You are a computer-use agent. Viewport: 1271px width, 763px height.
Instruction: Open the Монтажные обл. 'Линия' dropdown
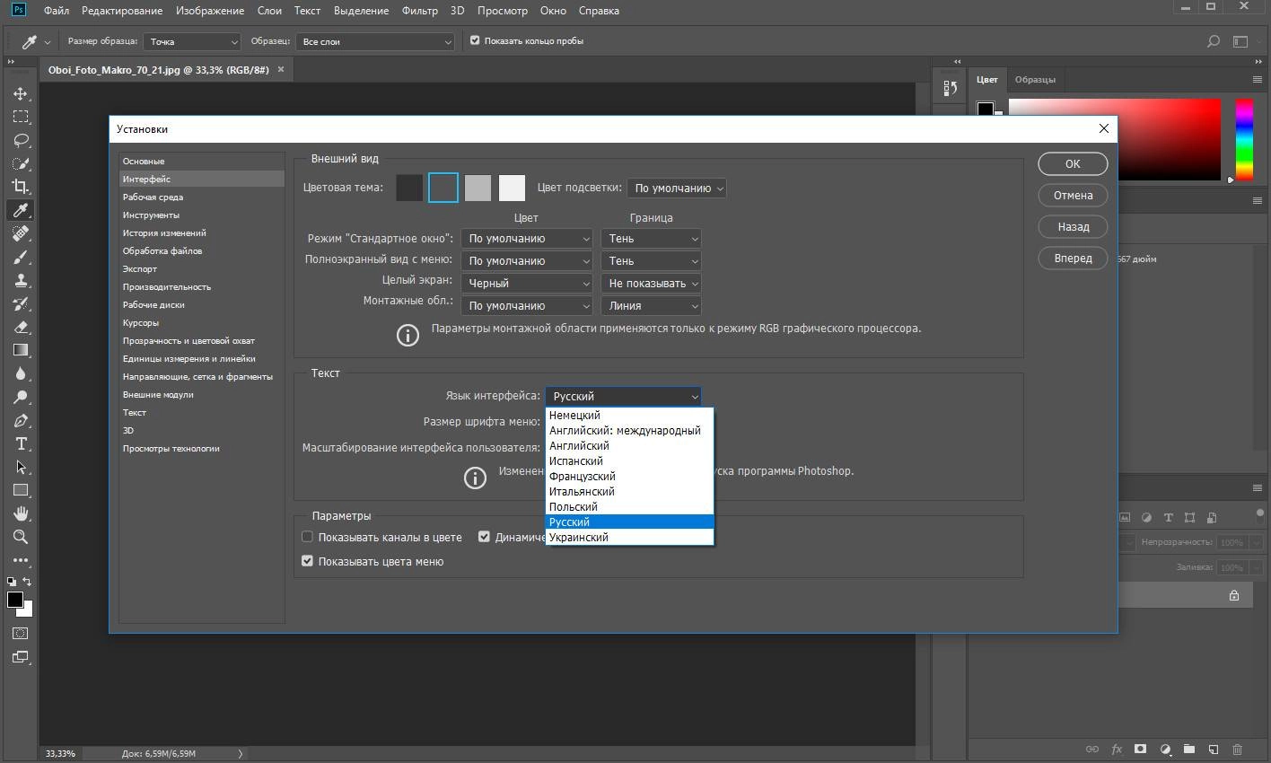click(x=651, y=305)
